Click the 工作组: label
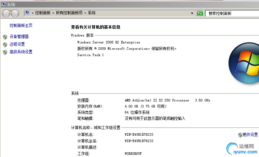The width and height of the screenshot is (259, 157). click(84, 154)
